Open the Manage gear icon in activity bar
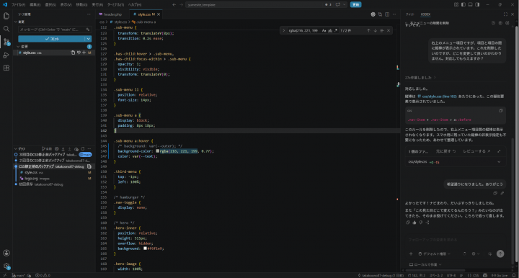519x278 pixels. pos(6,266)
